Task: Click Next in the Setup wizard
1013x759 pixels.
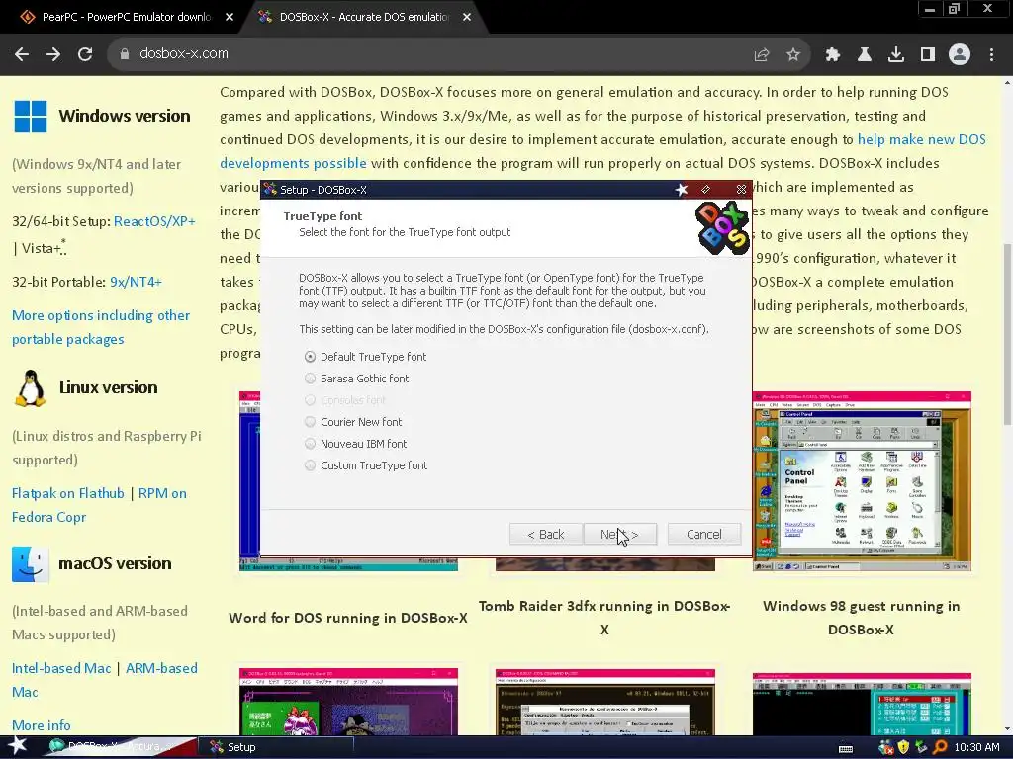Action: point(619,535)
